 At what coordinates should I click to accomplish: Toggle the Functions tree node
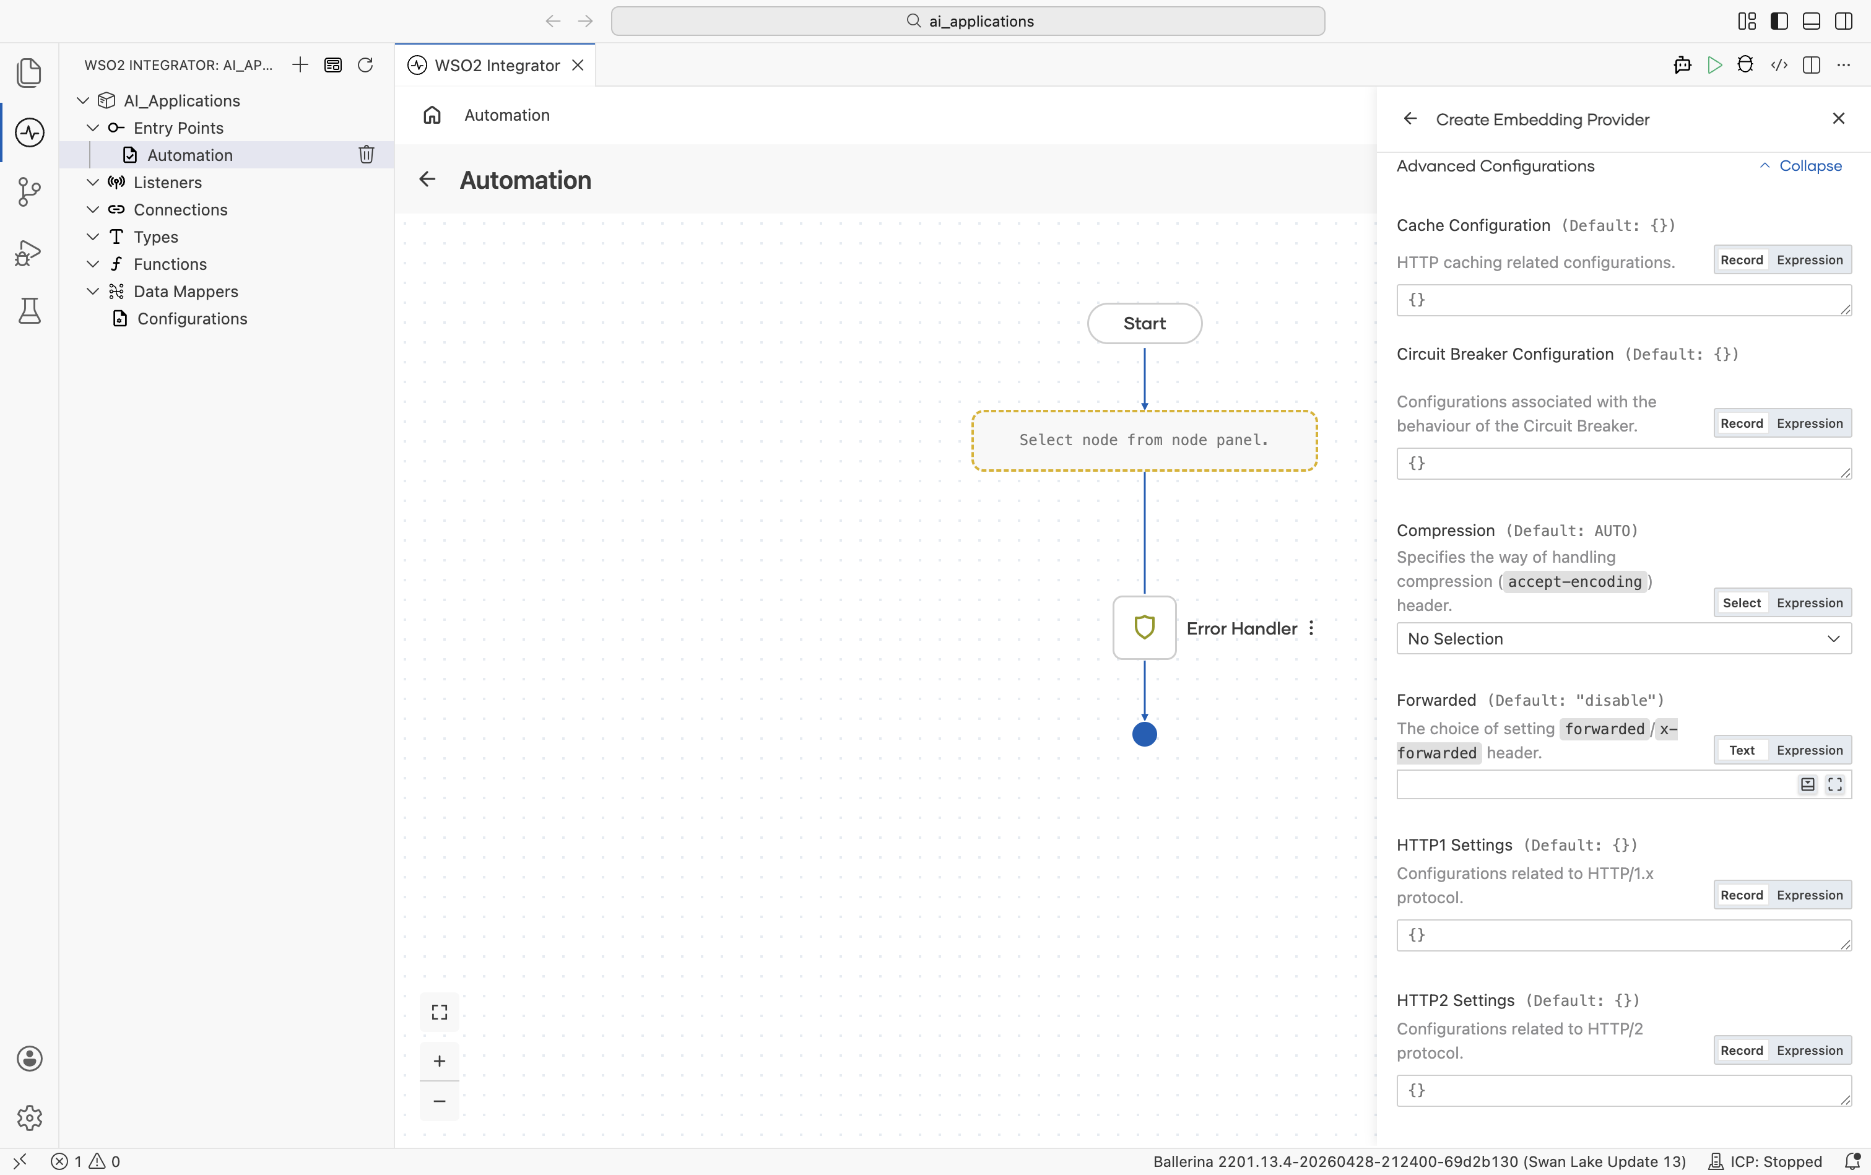pos(92,264)
